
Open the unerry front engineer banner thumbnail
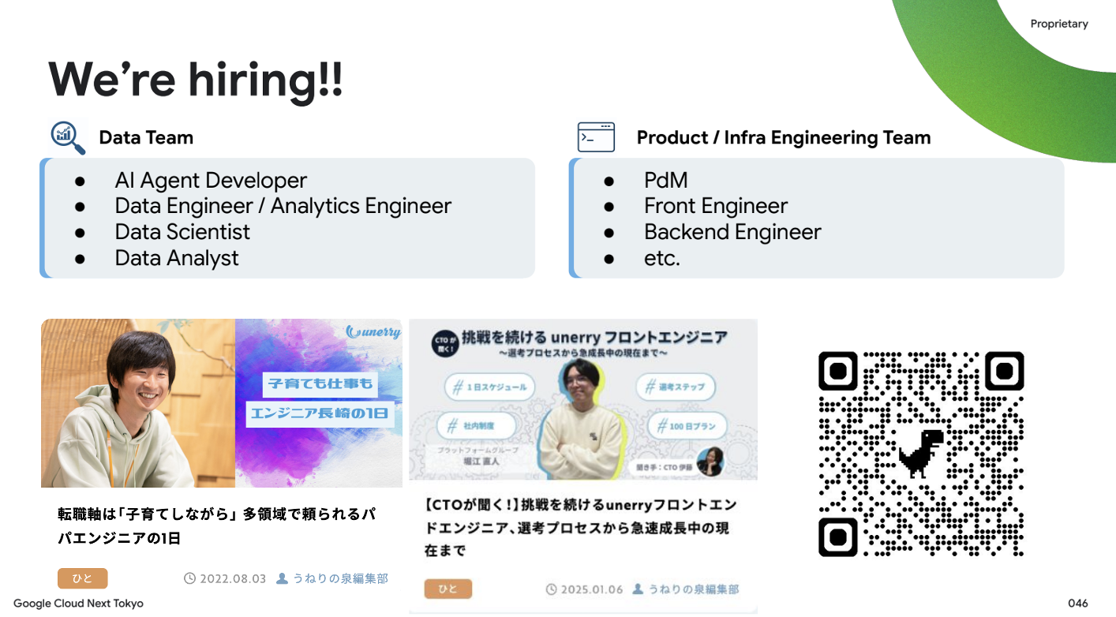click(583, 399)
